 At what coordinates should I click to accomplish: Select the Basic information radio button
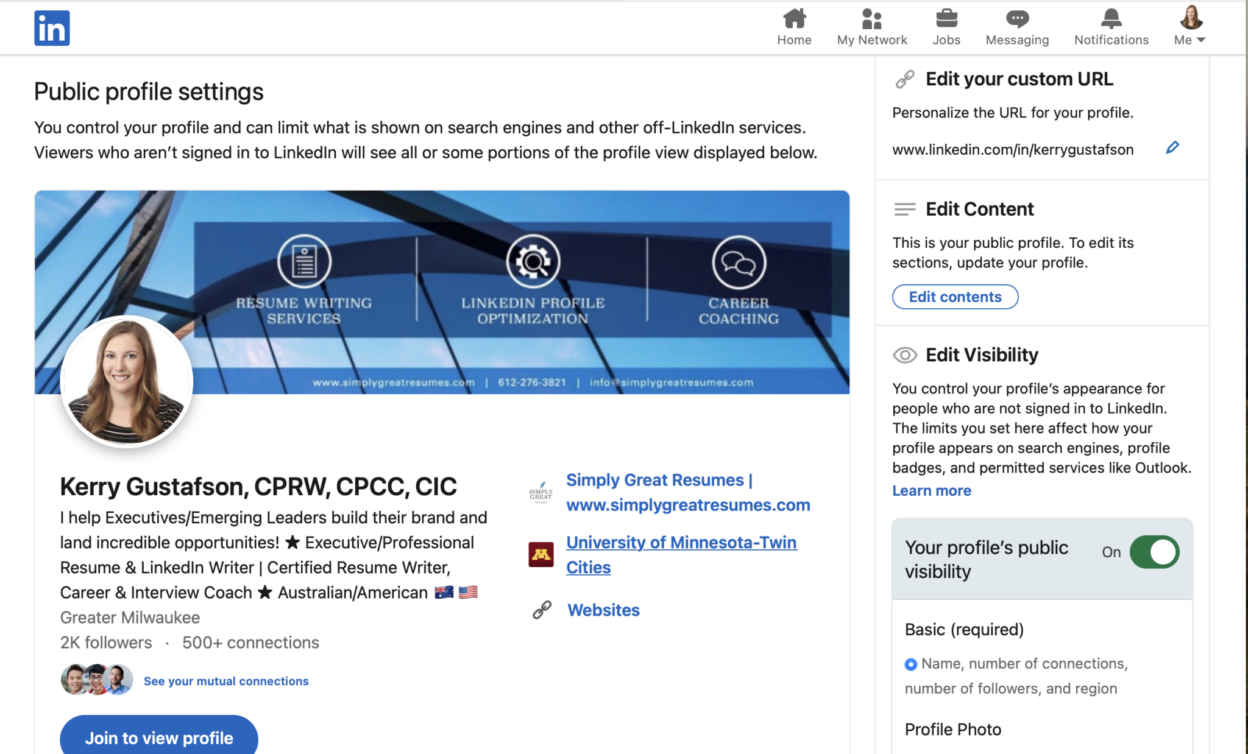click(x=910, y=664)
